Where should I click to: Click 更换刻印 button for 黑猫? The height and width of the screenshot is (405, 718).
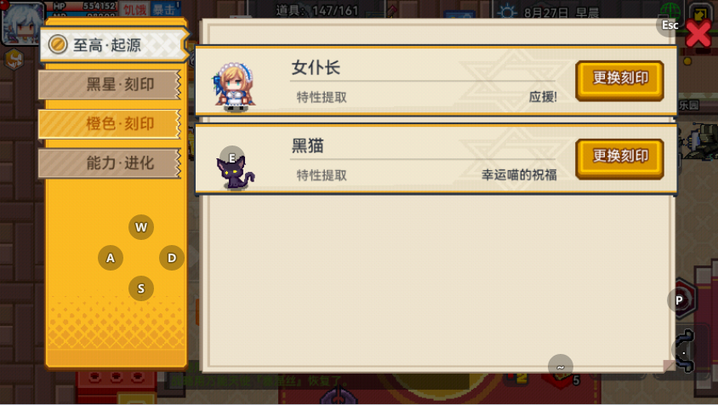pyautogui.click(x=620, y=158)
